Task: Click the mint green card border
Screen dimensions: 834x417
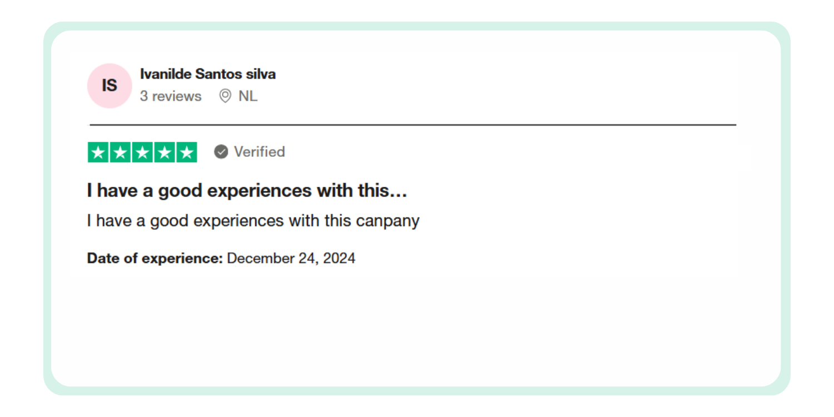Action: click(417, 26)
